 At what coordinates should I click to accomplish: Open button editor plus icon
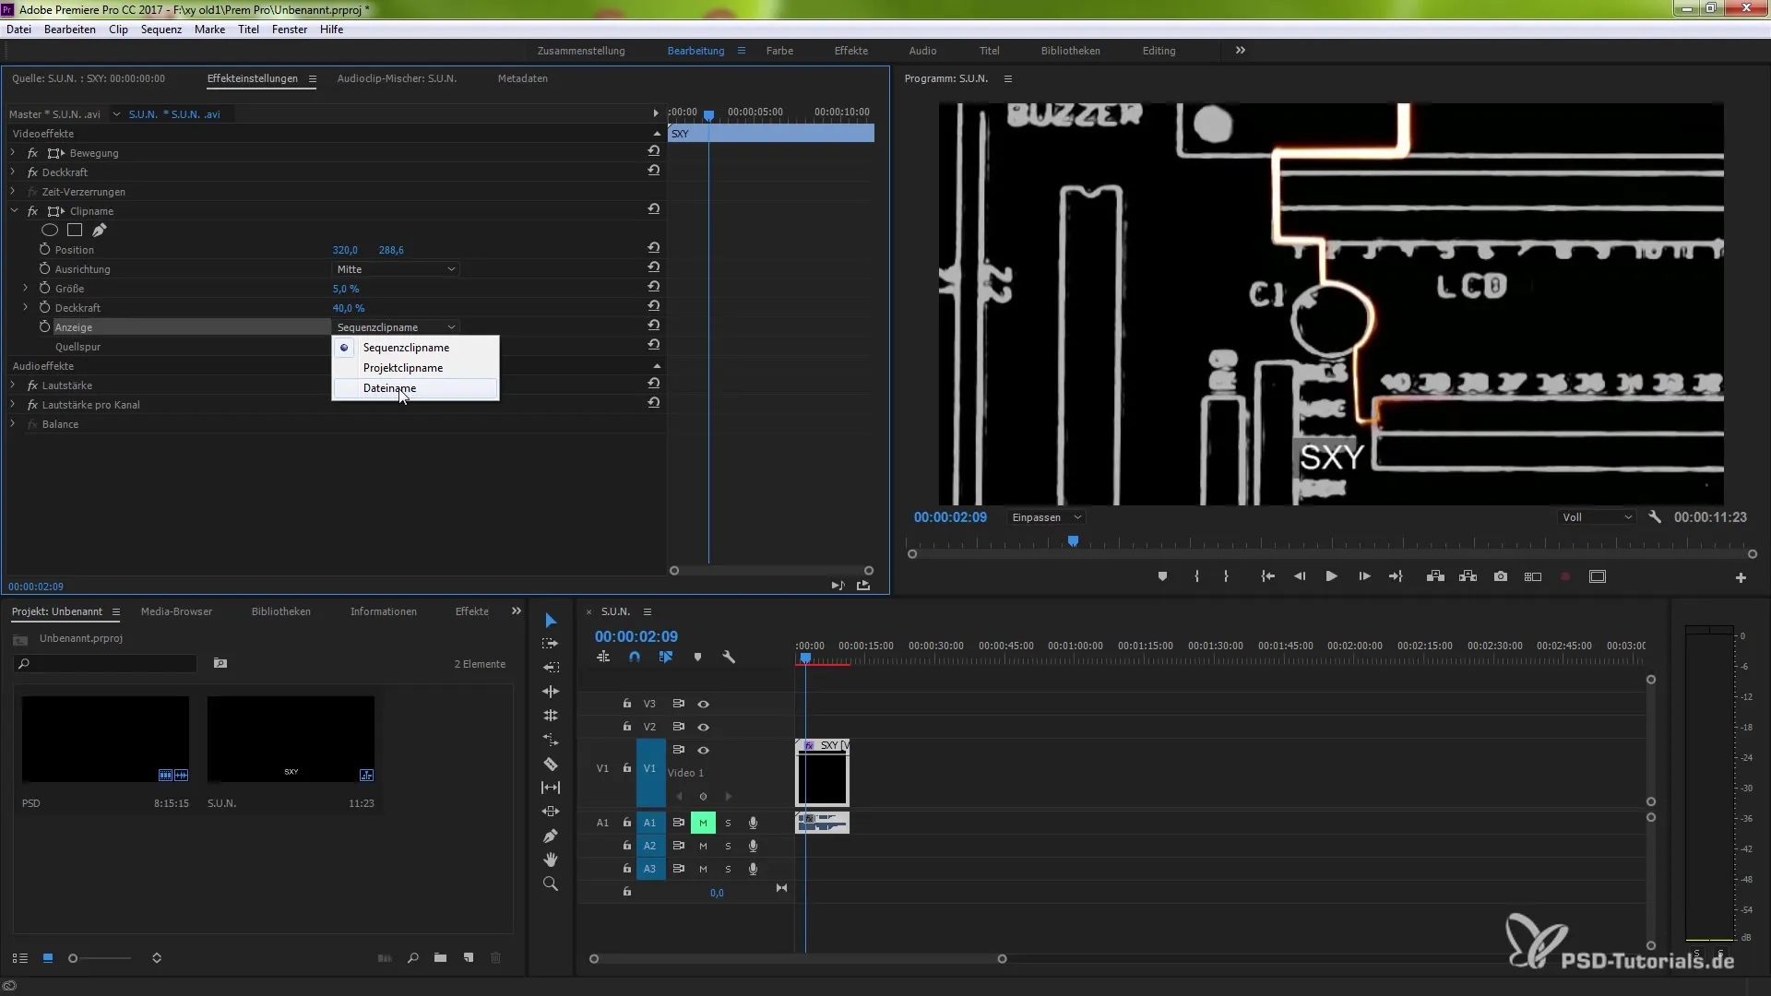1741,577
